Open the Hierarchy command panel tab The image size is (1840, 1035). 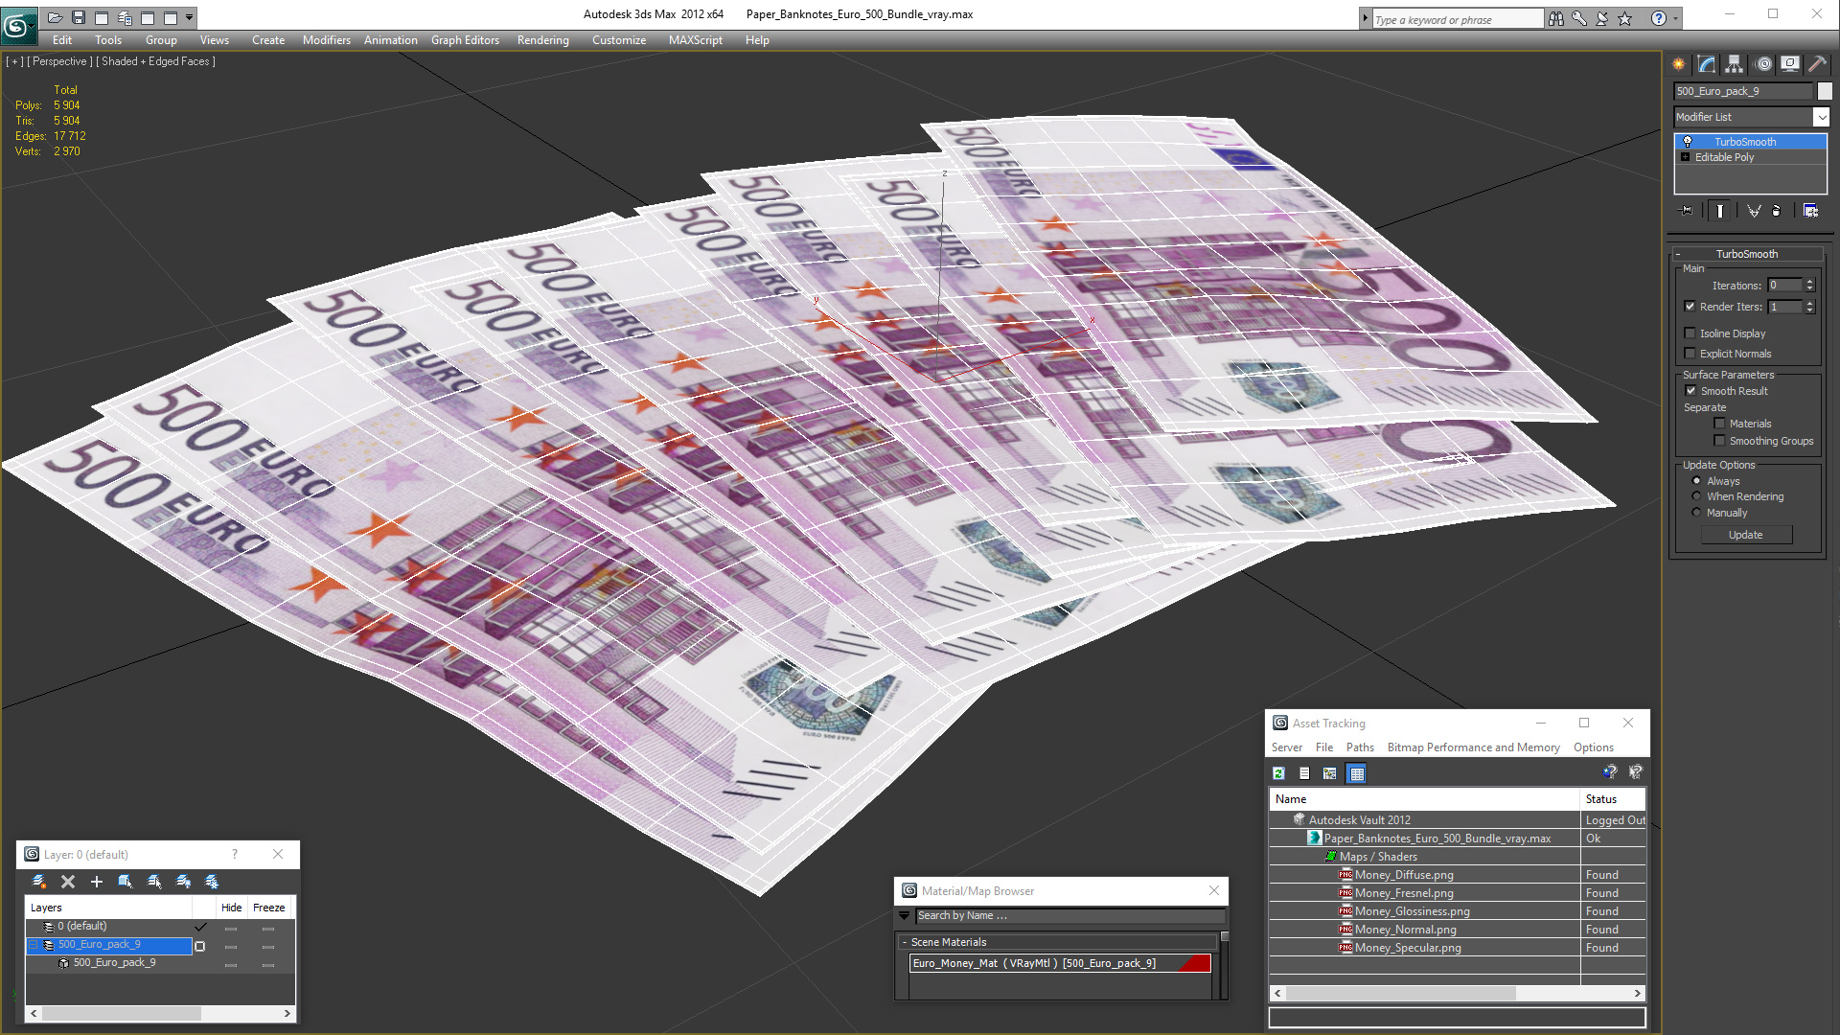click(x=1735, y=64)
